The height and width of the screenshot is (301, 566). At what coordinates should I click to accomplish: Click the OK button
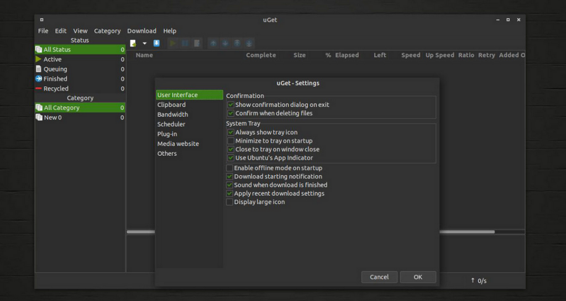(x=418, y=277)
